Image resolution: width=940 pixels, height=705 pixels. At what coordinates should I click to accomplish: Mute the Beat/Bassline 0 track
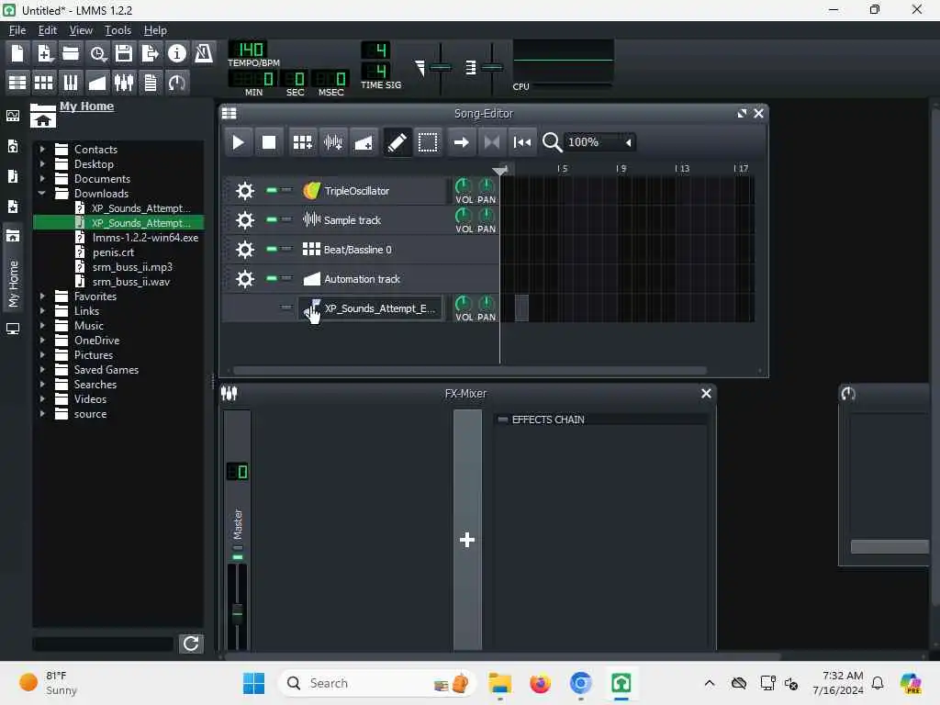coord(272,249)
